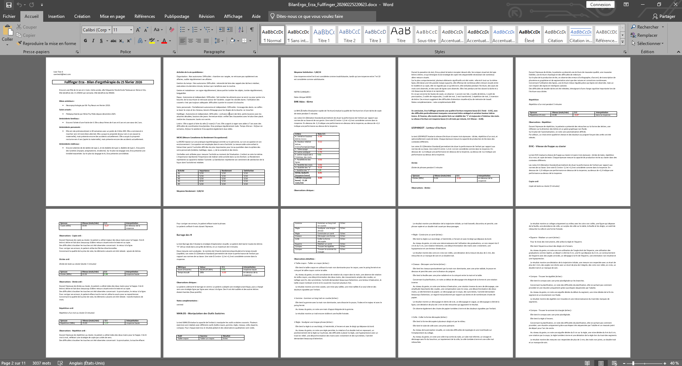Apply the Sous-titre style
The height and width of the screenshot is (366, 682).
(x=427, y=35)
